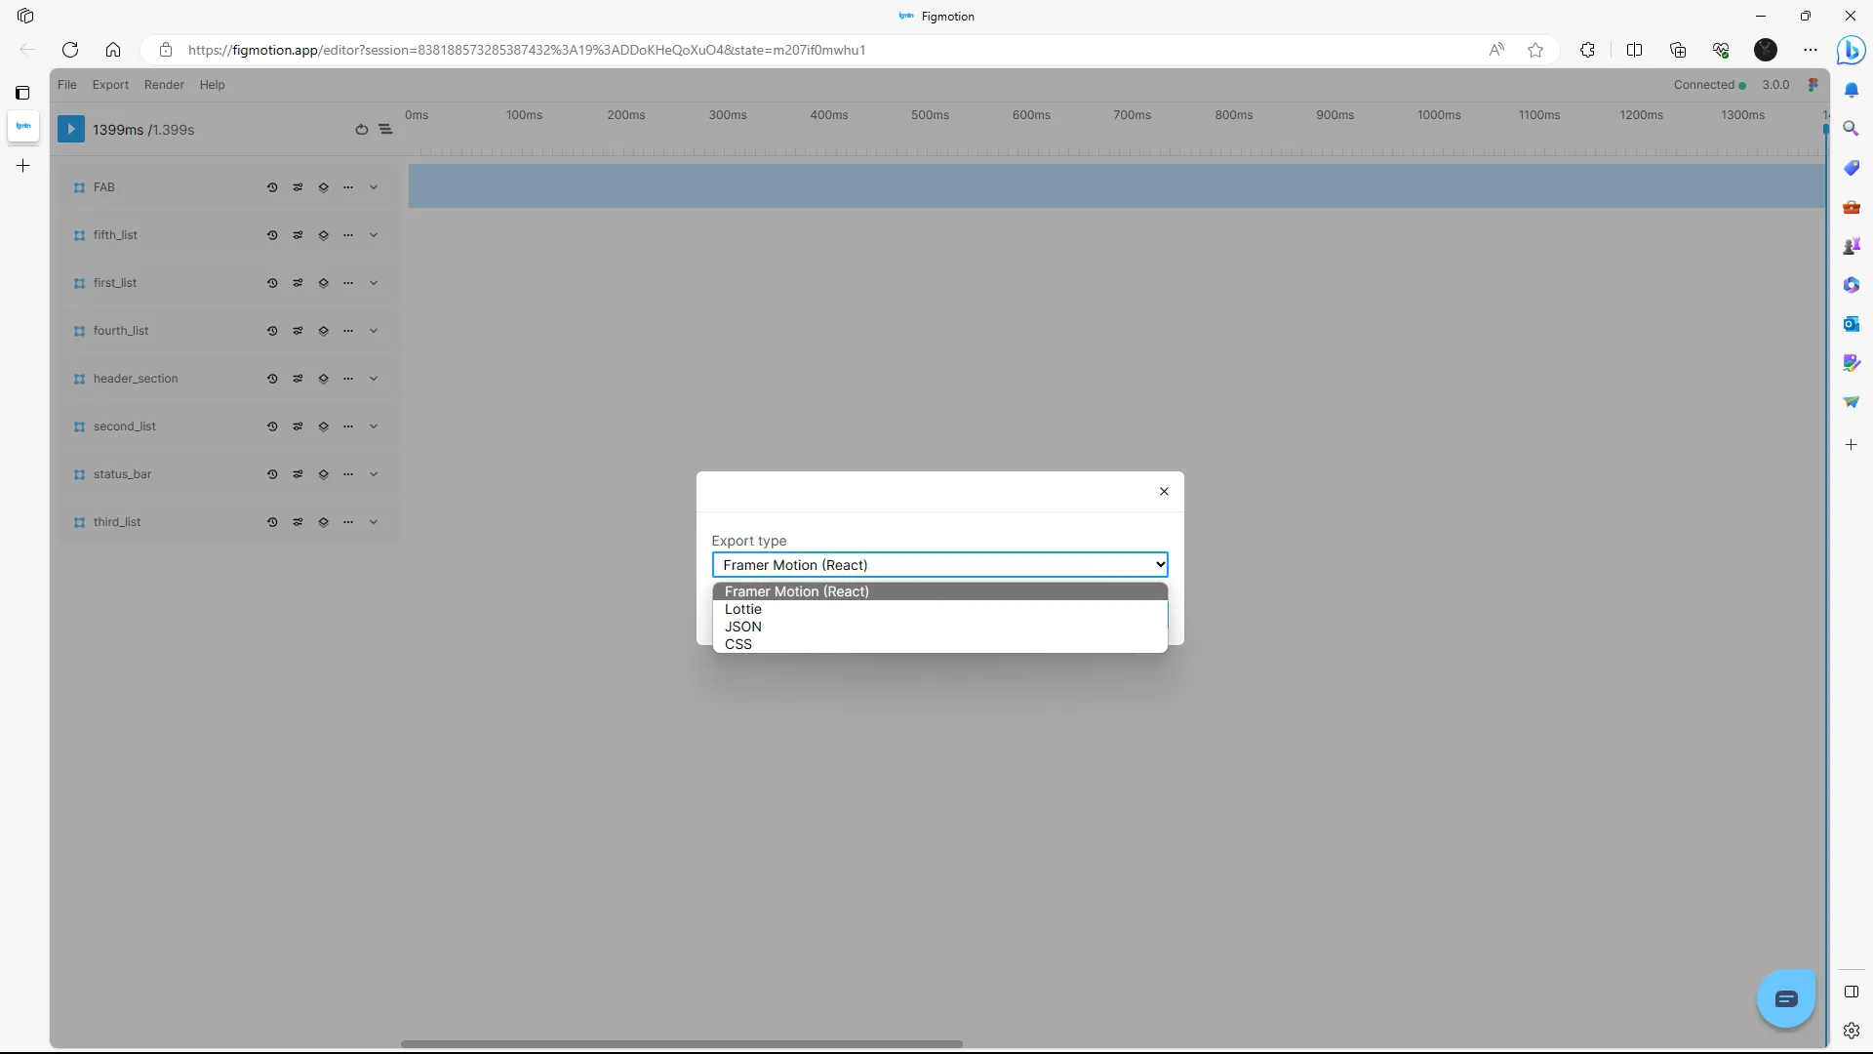
Task: Click the layers diamond icon on first_list
Action: [323, 283]
